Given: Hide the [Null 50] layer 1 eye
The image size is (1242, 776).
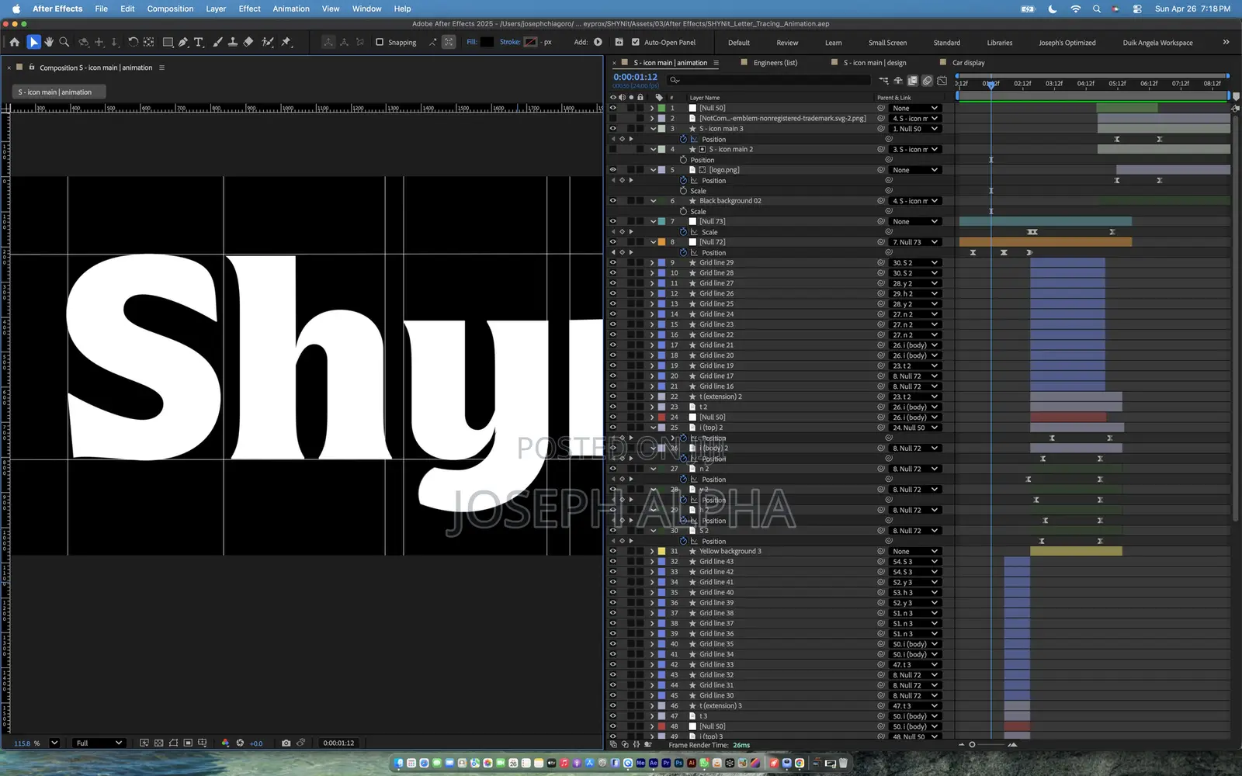Looking at the screenshot, I should tap(612, 108).
